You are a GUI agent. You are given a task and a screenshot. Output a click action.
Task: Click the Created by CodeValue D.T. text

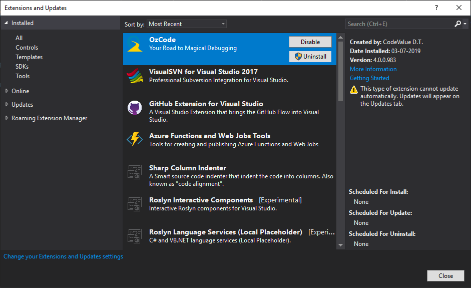pos(386,42)
